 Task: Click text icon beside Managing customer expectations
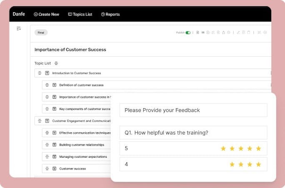coord(54,157)
